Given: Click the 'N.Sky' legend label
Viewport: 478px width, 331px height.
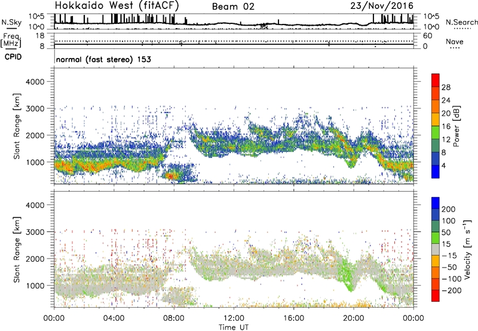Looking at the screenshot, I should pos(11,22).
